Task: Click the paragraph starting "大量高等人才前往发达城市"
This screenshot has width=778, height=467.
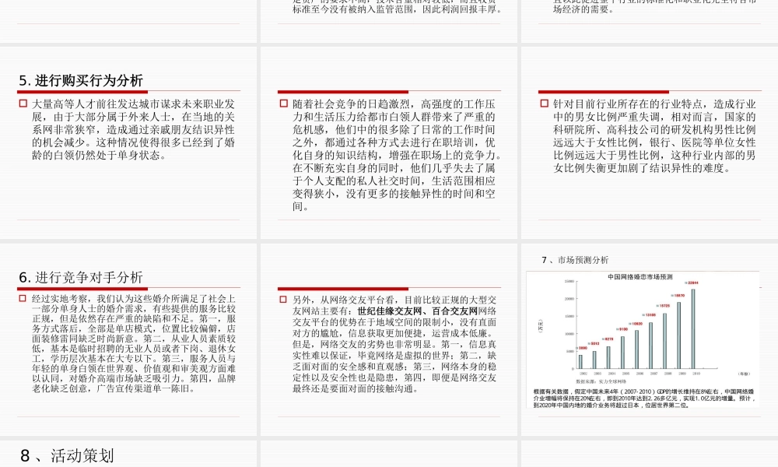Action: [x=133, y=129]
